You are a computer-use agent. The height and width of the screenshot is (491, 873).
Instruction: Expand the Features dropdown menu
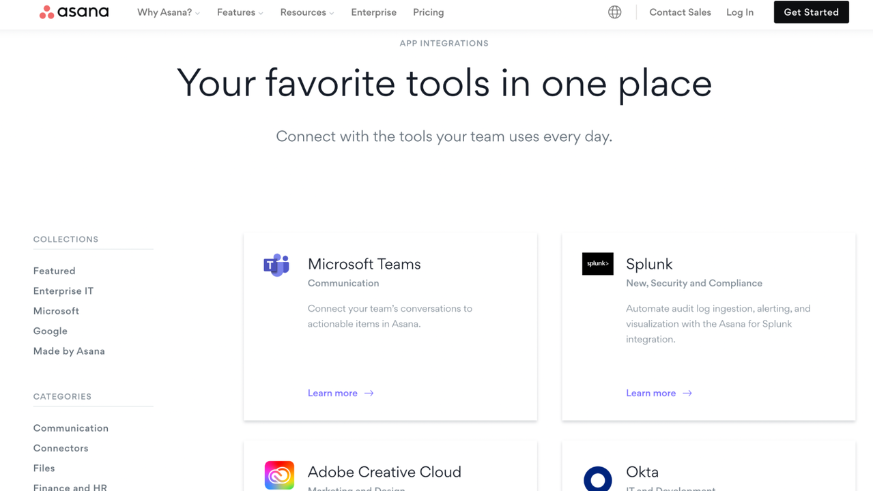(x=240, y=12)
